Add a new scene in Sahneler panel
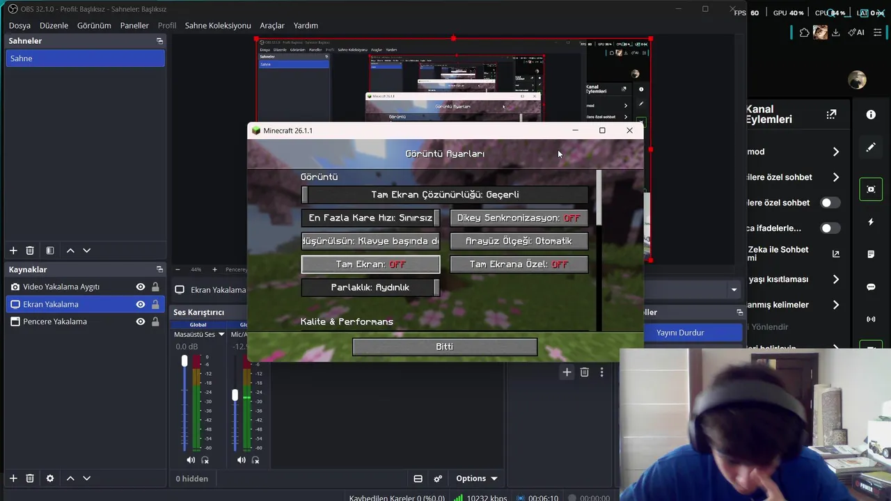 13,250
